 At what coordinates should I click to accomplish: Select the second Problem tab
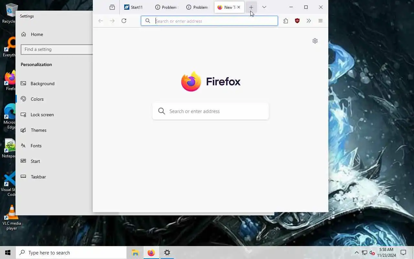[197, 7]
